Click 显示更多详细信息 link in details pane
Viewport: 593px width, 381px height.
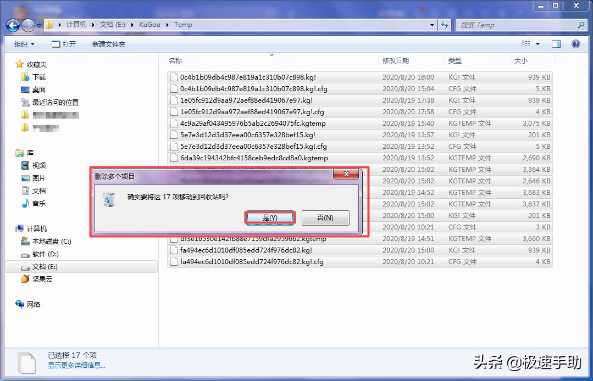(76, 365)
